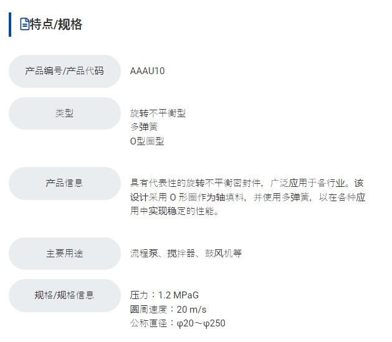392x342 pixels.
Task: Click the 产品信息 label pill
Action: pyautogui.click(x=64, y=183)
